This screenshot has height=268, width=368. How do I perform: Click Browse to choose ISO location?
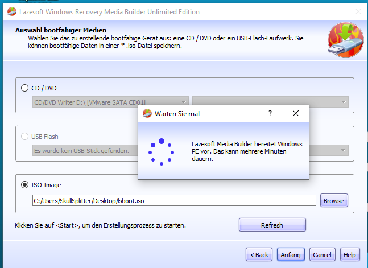coord(334,201)
